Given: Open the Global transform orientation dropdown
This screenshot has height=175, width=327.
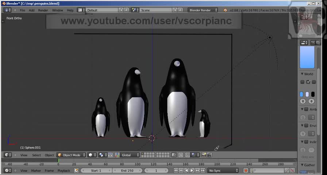Looking at the screenshot, I should (130, 155).
